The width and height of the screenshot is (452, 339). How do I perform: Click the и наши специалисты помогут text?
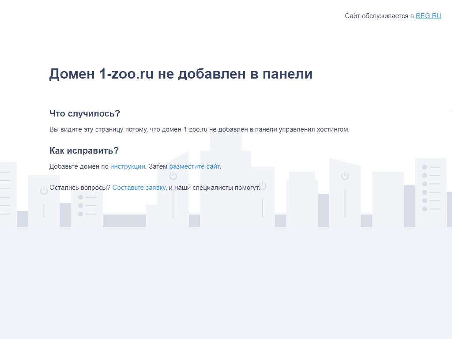point(214,188)
